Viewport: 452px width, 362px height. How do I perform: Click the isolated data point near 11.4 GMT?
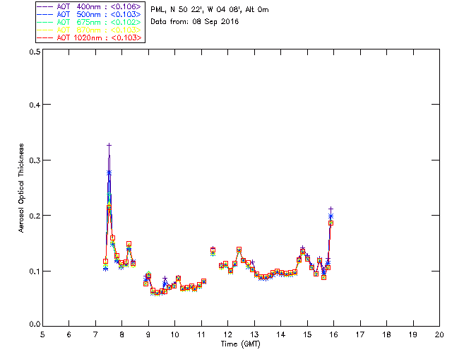[x=213, y=250]
